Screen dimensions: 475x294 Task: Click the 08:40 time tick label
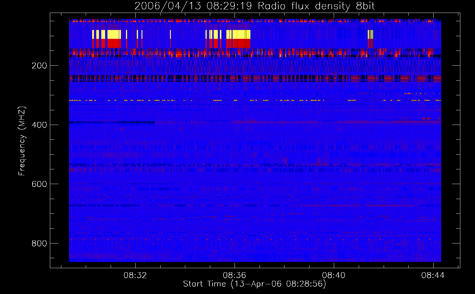333,275
